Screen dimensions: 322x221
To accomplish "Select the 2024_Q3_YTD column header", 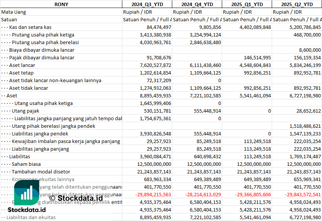I will tap(147, 4).
